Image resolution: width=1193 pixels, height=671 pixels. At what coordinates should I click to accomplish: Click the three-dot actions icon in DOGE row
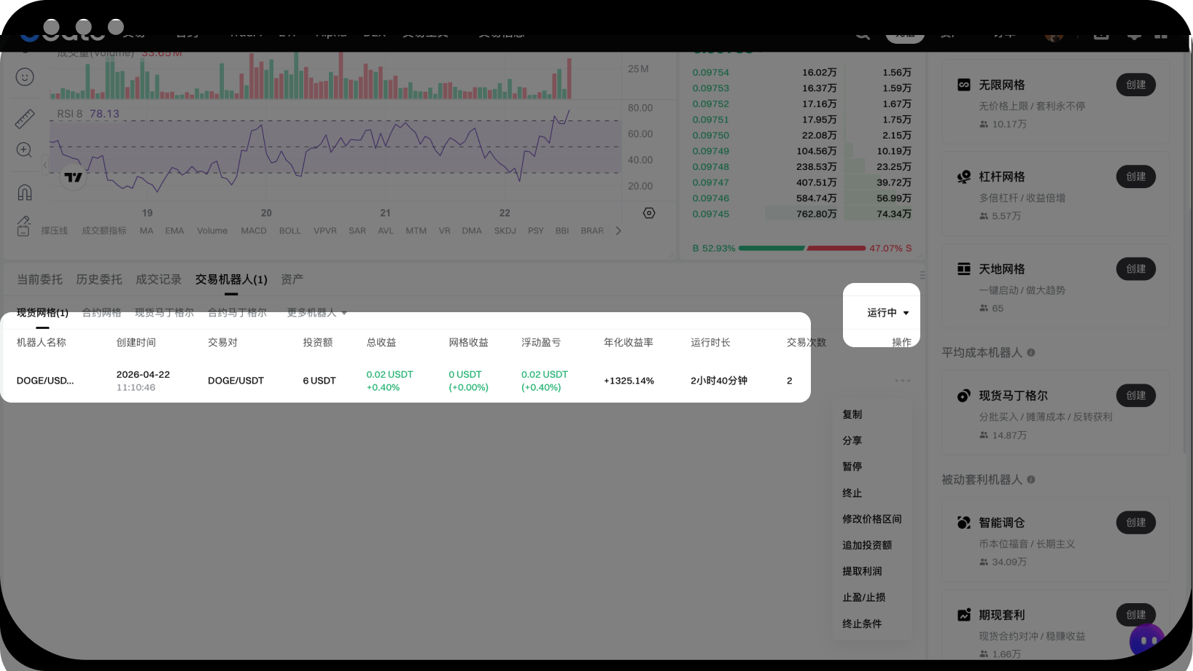pyautogui.click(x=902, y=381)
